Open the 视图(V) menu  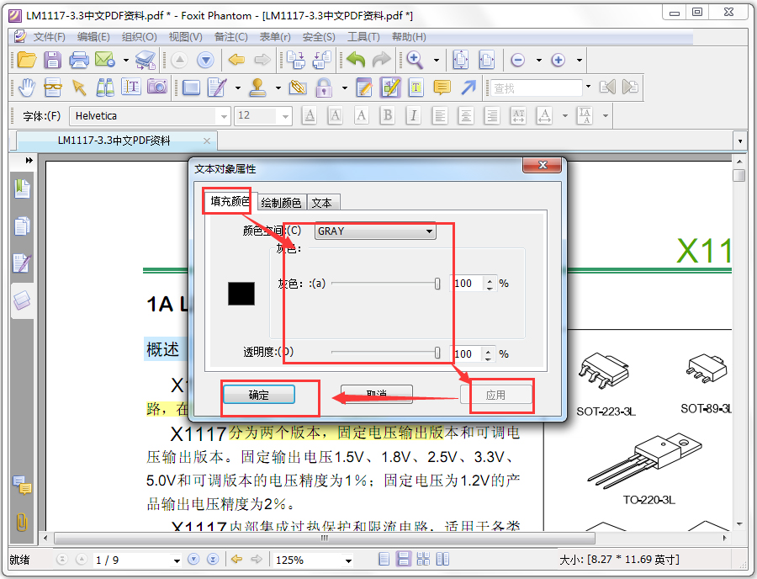pos(185,37)
